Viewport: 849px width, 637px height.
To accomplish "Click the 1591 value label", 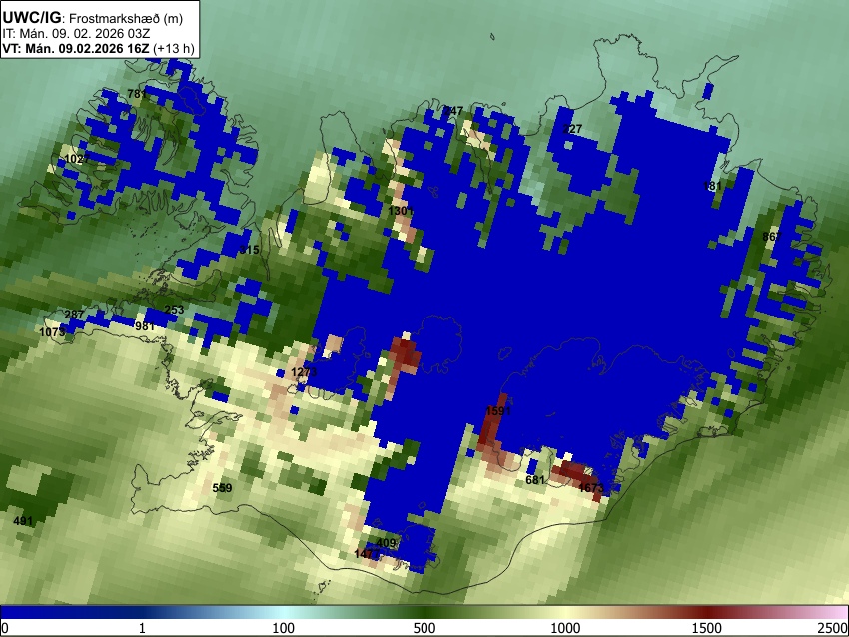I will click(498, 411).
